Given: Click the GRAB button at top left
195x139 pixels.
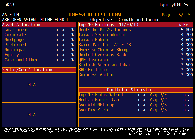Looking at the screenshot, I should 9,4.
